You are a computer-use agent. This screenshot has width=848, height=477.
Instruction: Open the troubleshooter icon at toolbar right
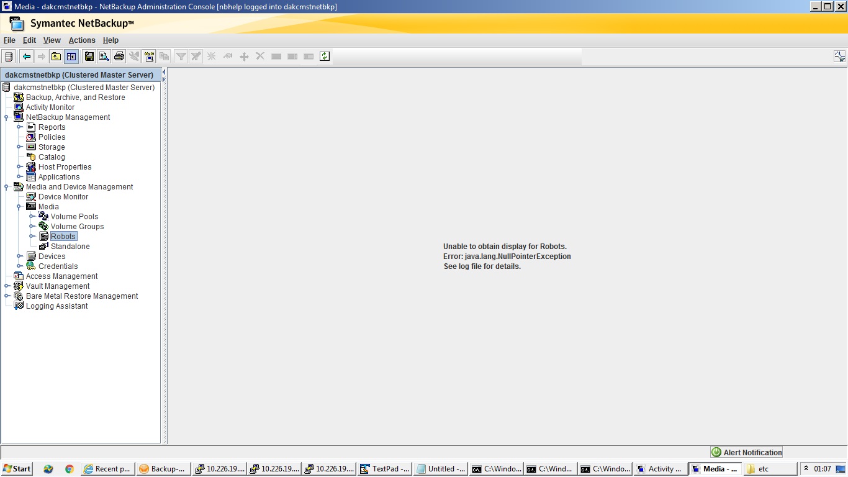(839, 57)
